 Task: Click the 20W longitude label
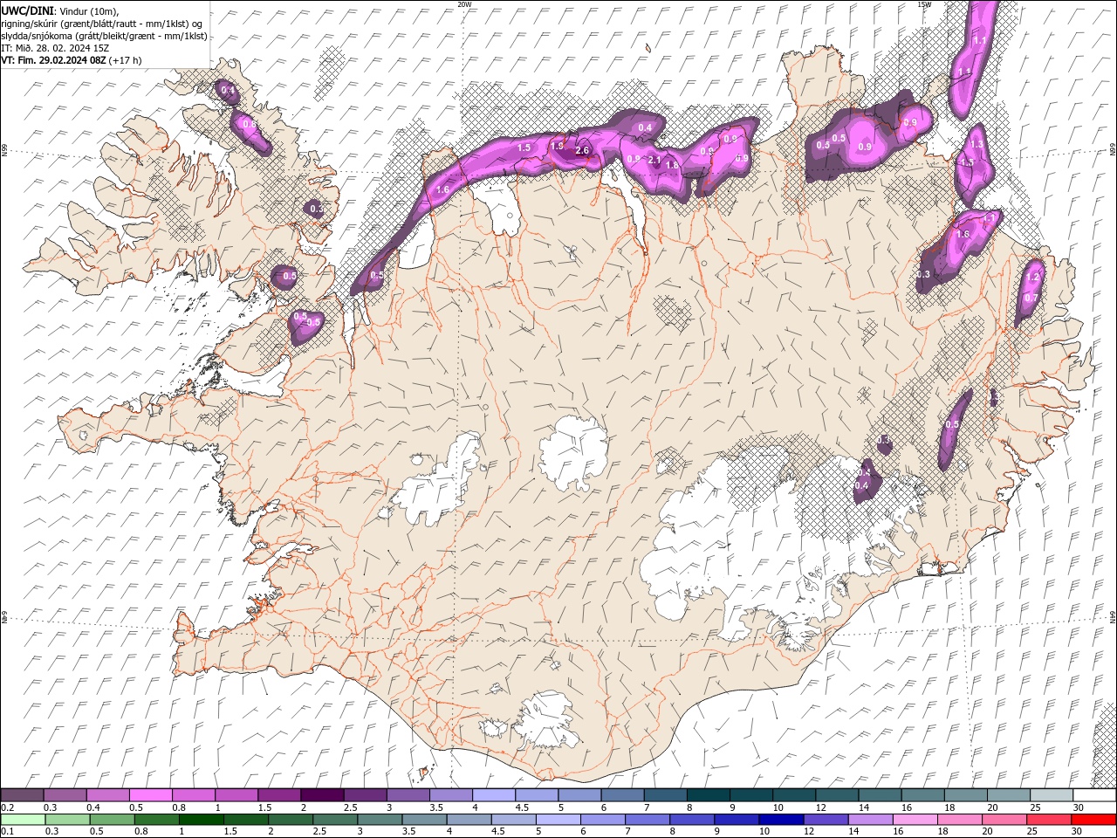(464, 4)
